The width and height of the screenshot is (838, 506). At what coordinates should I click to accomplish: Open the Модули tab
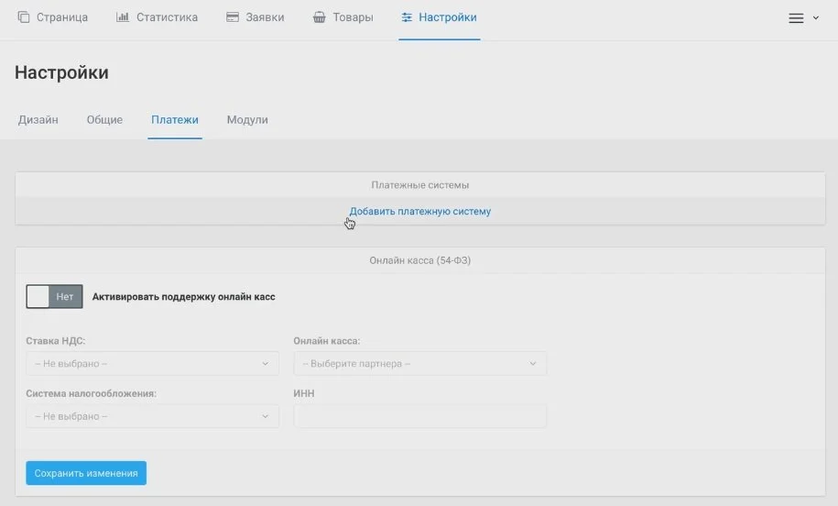pyautogui.click(x=247, y=120)
